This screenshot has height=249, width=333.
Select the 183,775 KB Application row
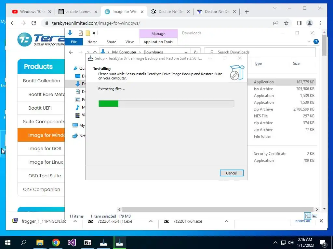click(x=282, y=82)
